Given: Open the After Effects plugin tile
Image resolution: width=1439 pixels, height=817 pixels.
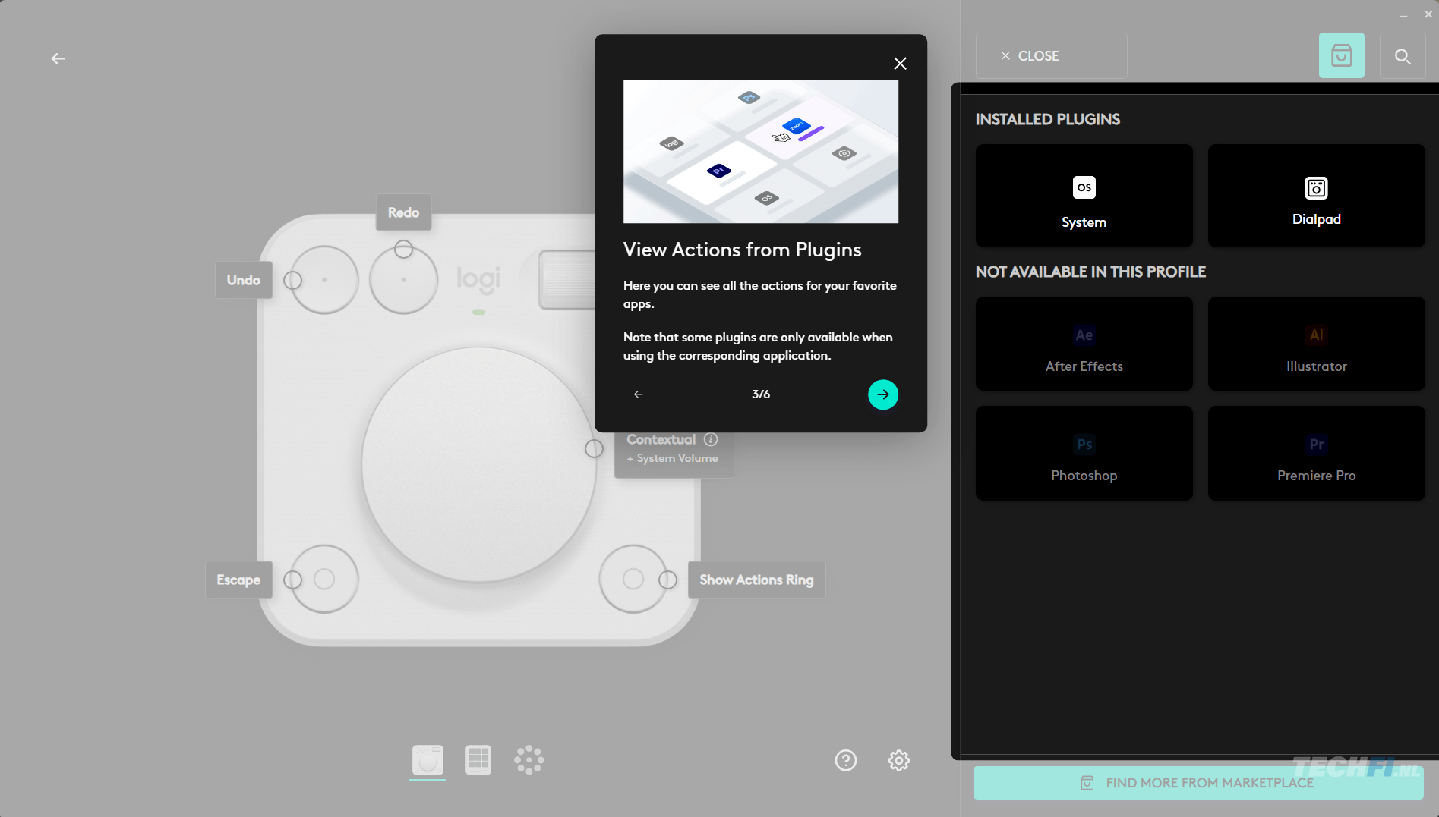Looking at the screenshot, I should coord(1084,343).
